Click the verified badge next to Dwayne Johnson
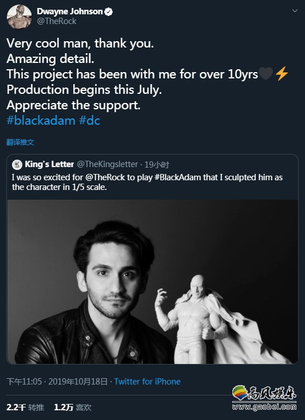This screenshot has width=305, height=420. pos(109,12)
